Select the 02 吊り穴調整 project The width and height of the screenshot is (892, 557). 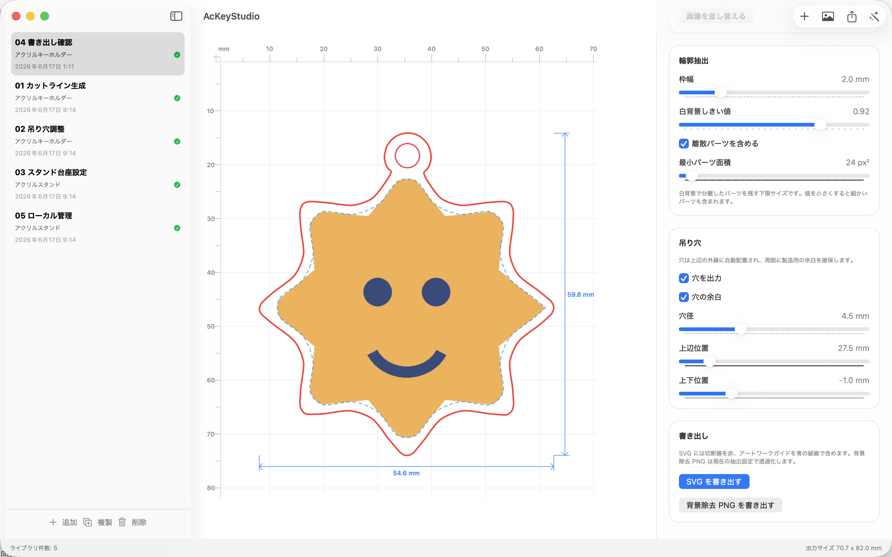[98, 141]
